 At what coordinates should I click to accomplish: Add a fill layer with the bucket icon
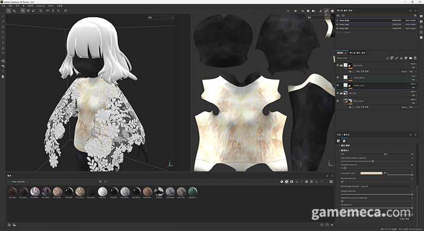point(401,58)
